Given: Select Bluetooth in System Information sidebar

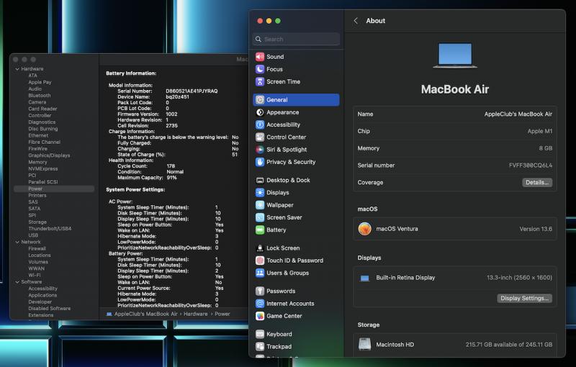Looking at the screenshot, I should coord(40,96).
